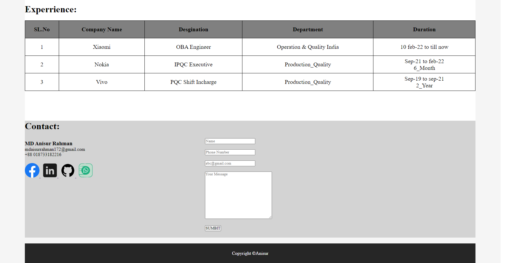Click the Experrience heading
The width and height of the screenshot is (505, 263).
coord(51,9)
